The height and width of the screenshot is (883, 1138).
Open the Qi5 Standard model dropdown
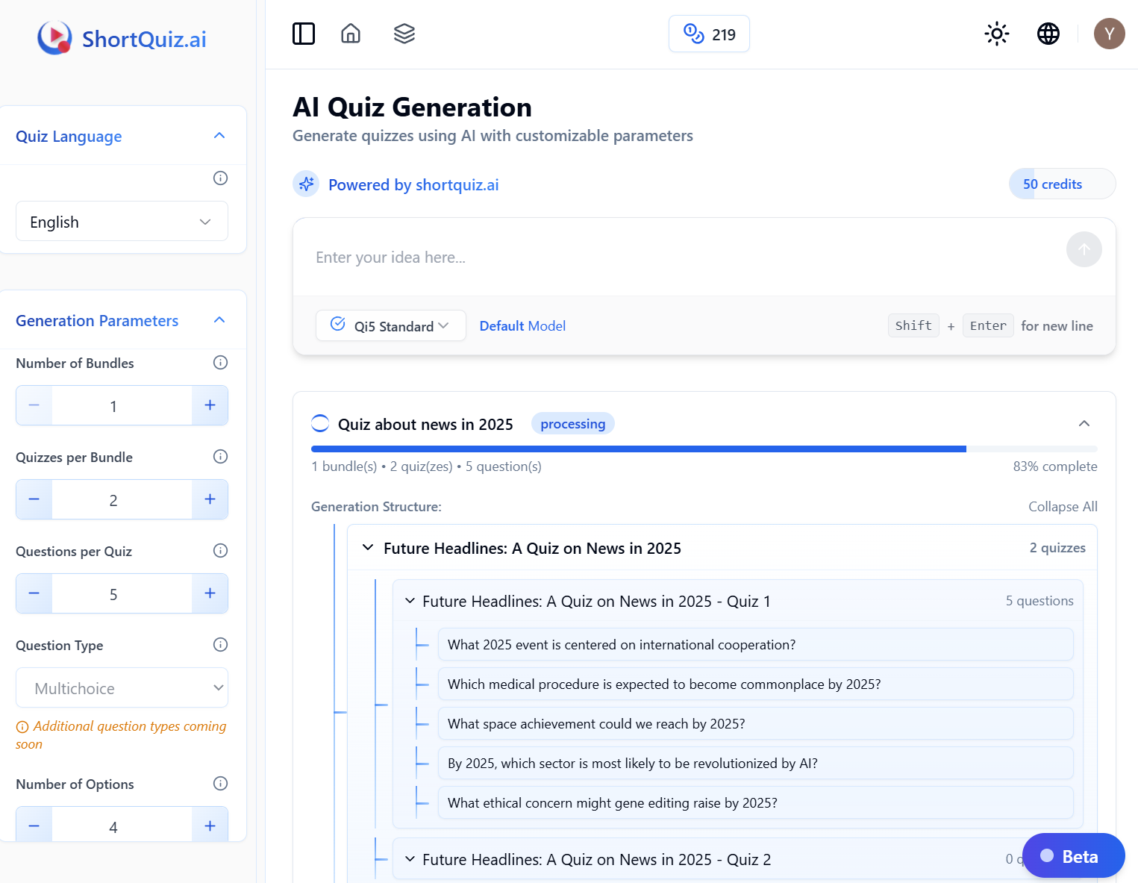click(391, 325)
